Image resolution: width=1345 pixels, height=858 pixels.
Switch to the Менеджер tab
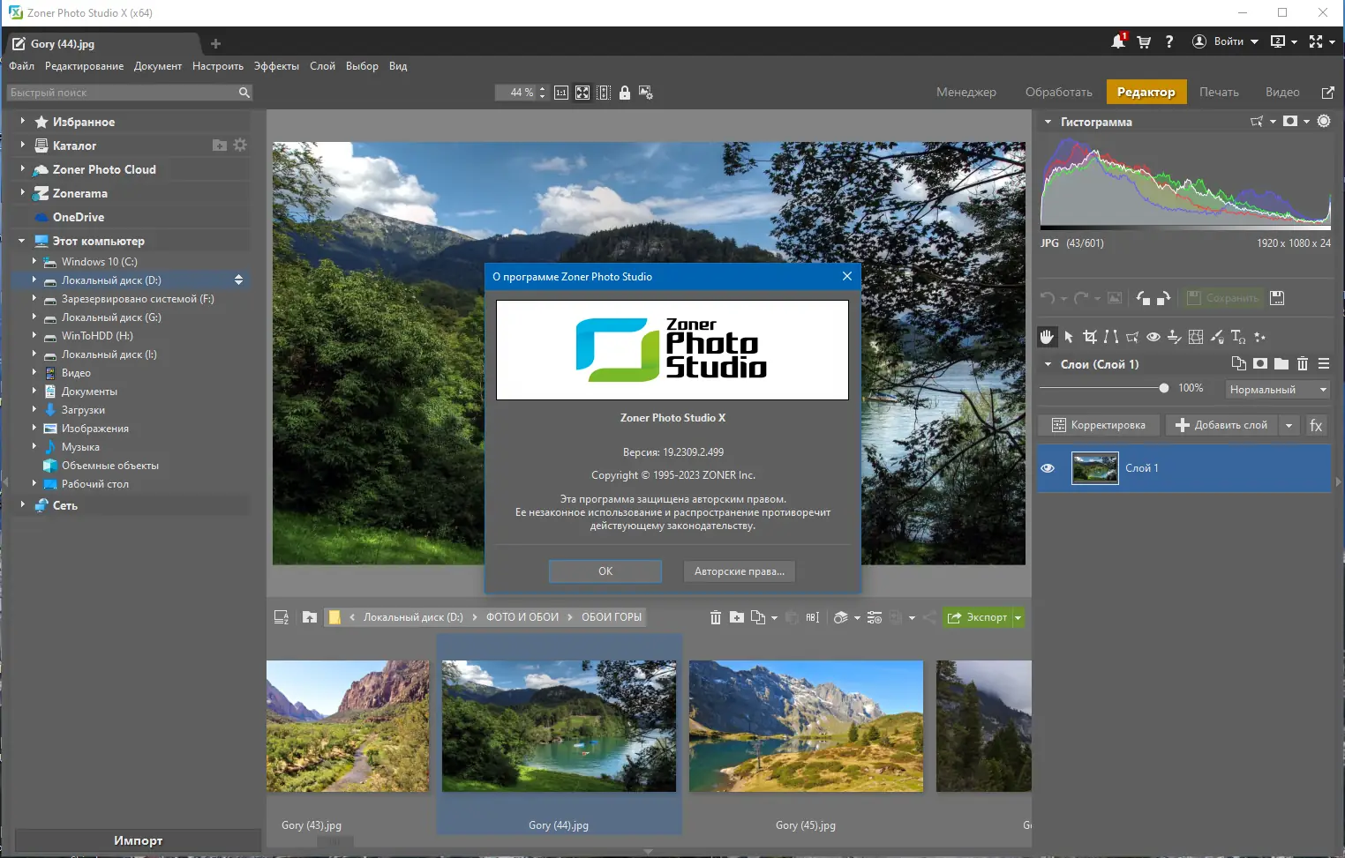(966, 92)
